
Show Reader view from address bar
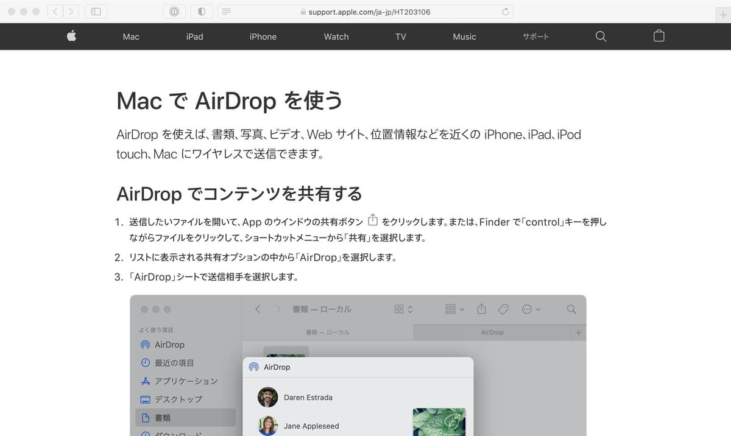227,12
